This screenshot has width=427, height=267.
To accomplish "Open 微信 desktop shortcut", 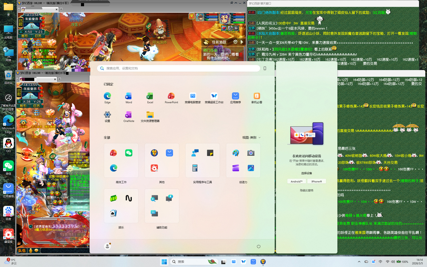I will coord(8,168).
